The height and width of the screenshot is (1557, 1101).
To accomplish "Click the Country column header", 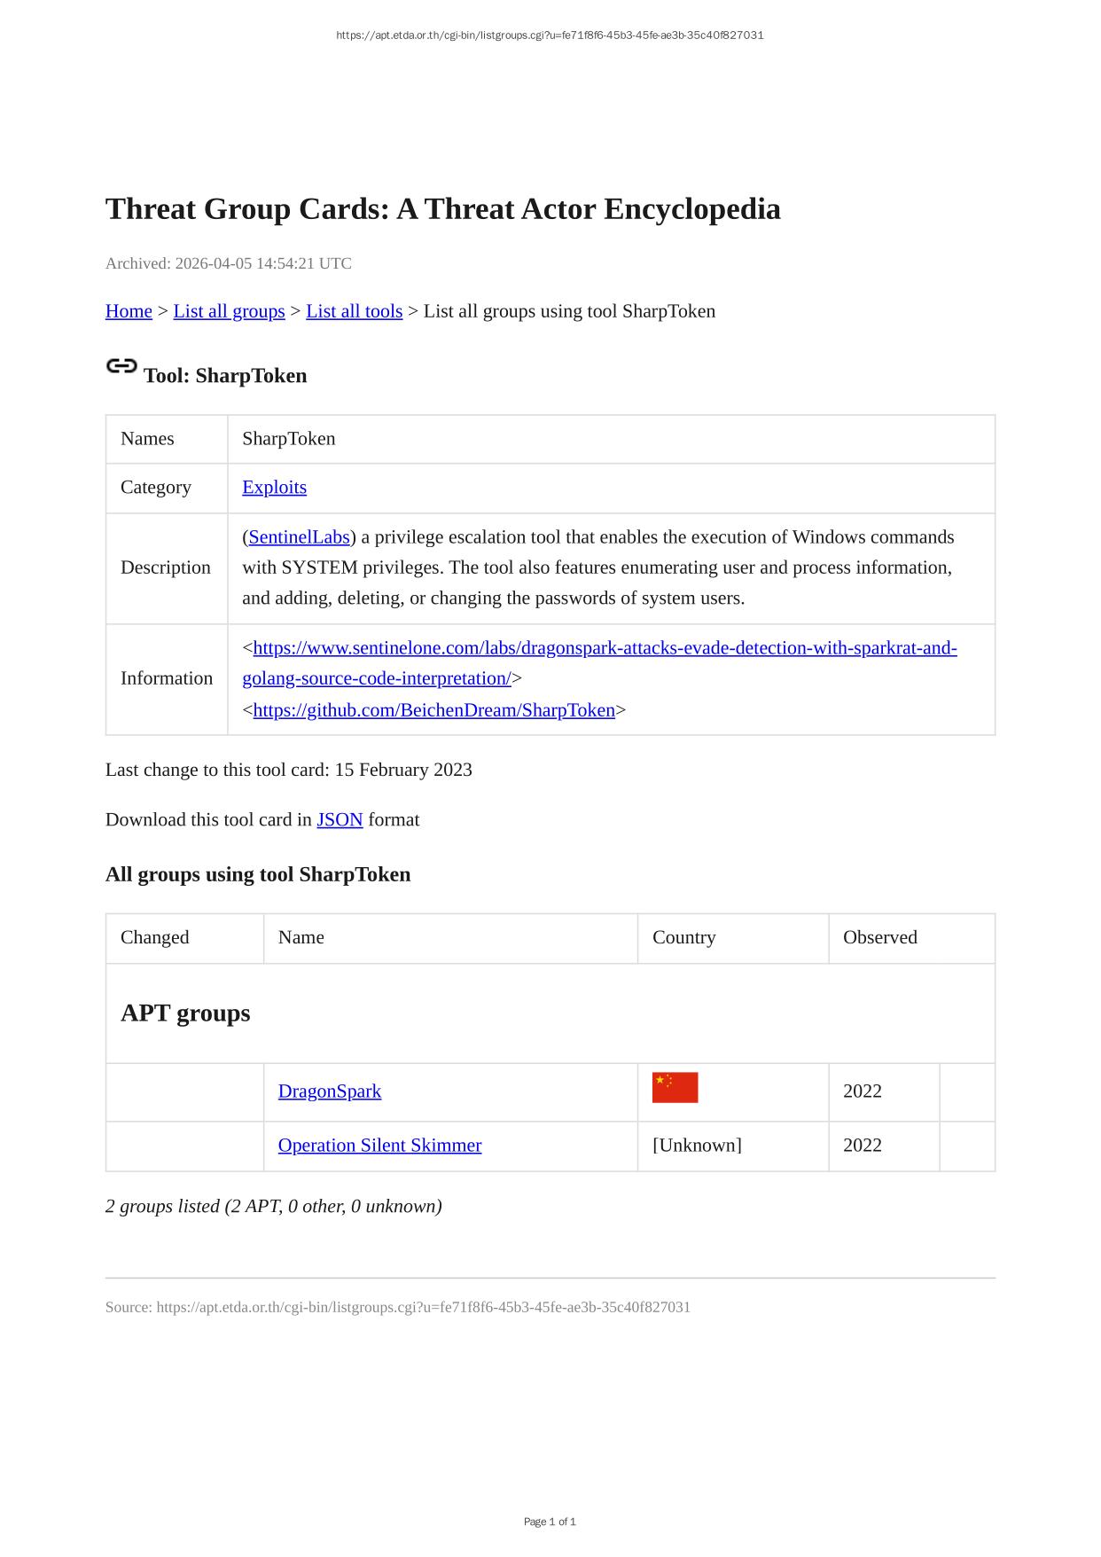I will pyautogui.click(x=683, y=938).
